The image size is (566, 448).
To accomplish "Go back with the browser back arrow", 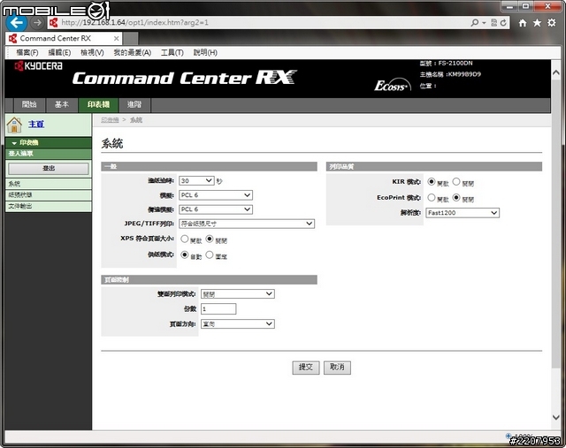I will click(17, 23).
